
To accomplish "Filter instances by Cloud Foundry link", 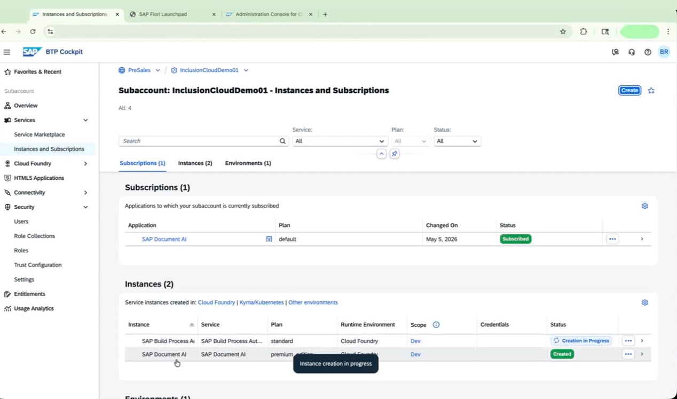I will [216, 302].
